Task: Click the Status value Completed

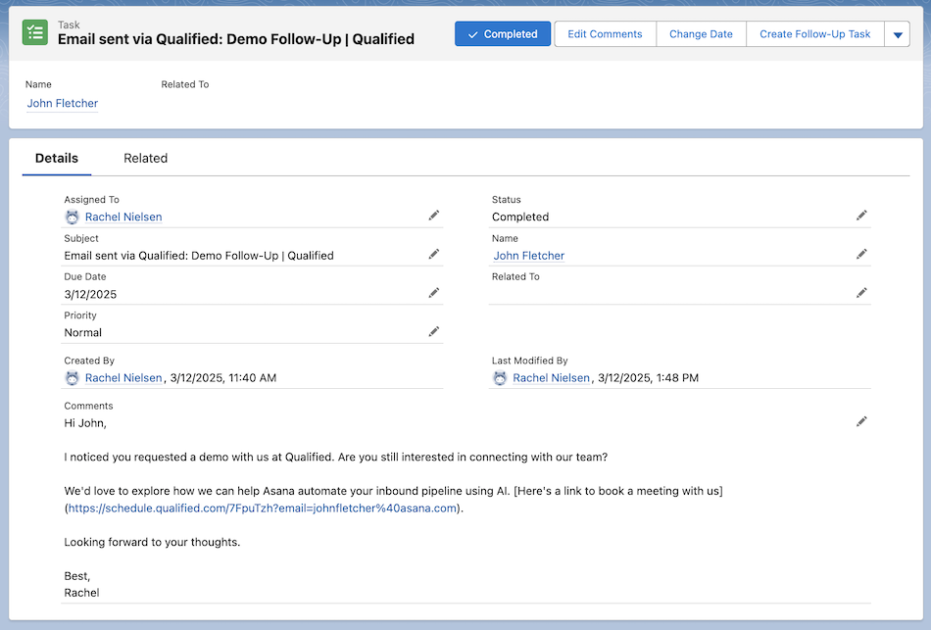Action: 520,218
